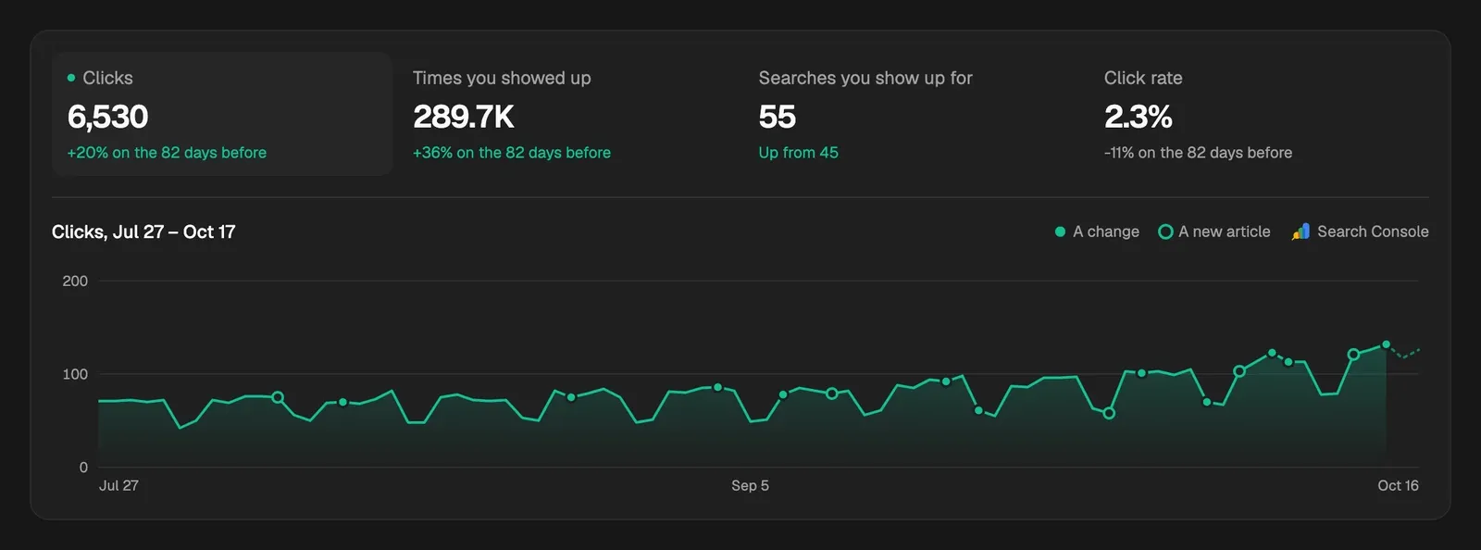Click the A new article legend label
Viewport: 1481px width, 550px height.
point(1224,231)
